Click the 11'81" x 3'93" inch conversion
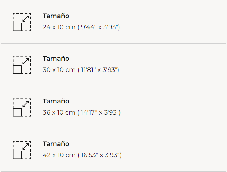Screen dimensions: 227x172 (100, 70)
